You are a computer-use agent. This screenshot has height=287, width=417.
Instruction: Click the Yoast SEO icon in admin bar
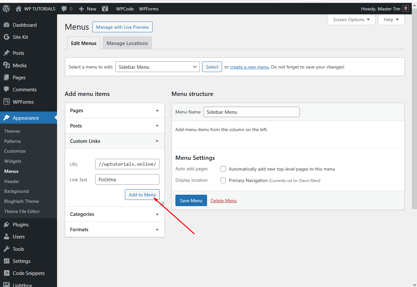[105, 9]
